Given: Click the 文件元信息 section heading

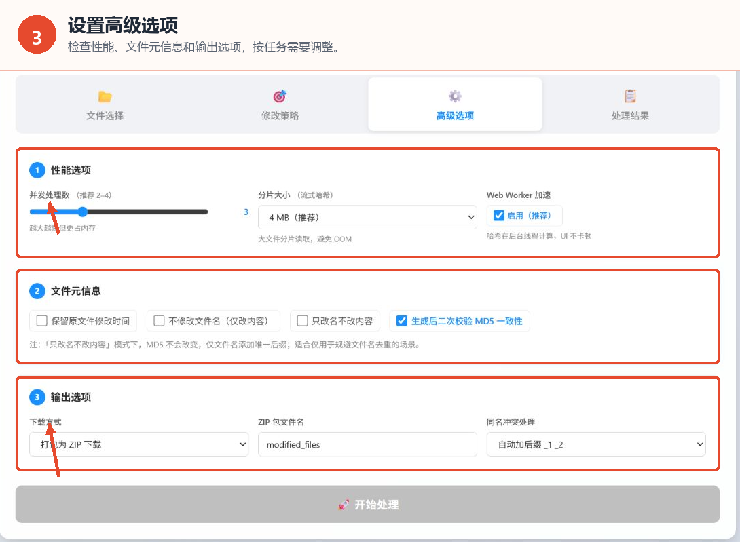Looking at the screenshot, I should [x=75, y=291].
